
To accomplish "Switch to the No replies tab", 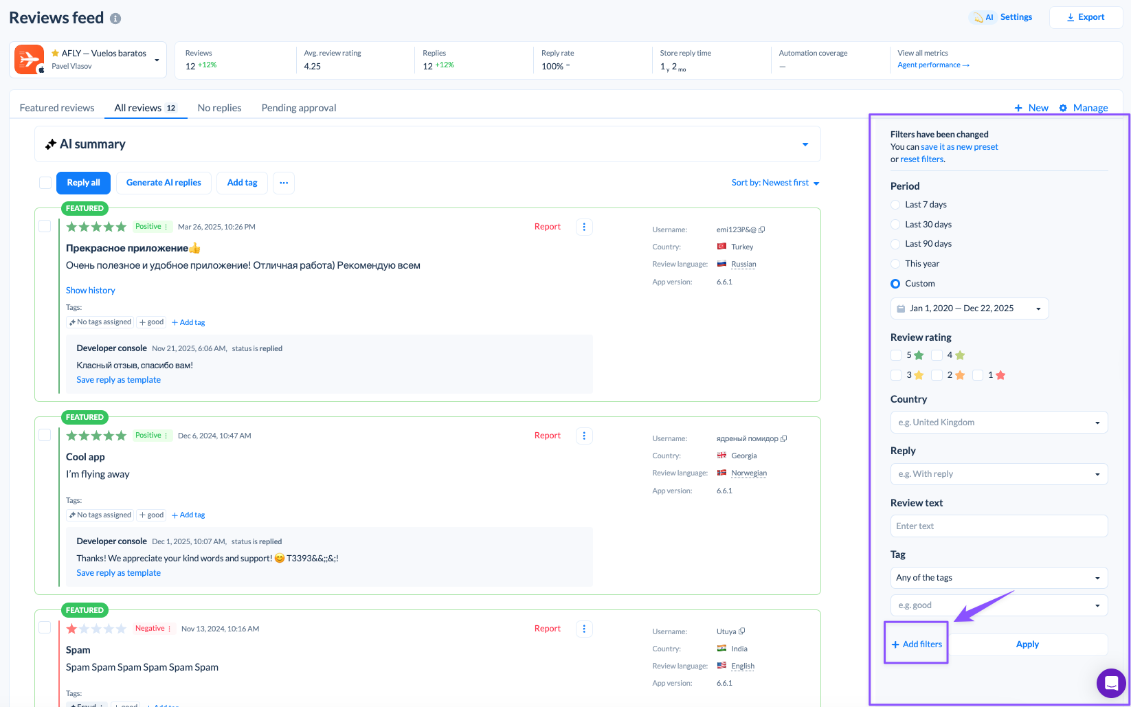I will (x=219, y=108).
